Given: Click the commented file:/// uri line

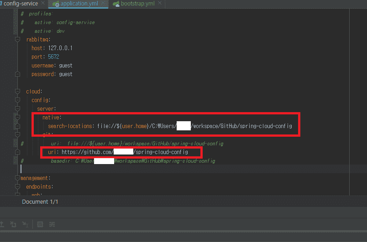Looking at the screenshot, I should point(137,144).
